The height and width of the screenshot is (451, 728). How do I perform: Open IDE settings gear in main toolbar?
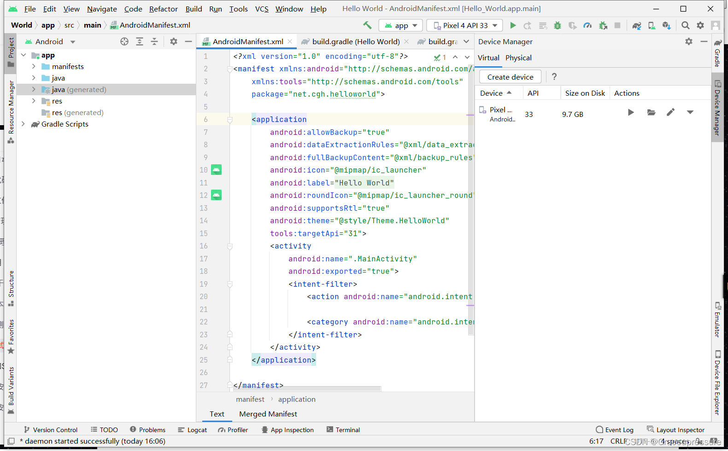[700, 25]
